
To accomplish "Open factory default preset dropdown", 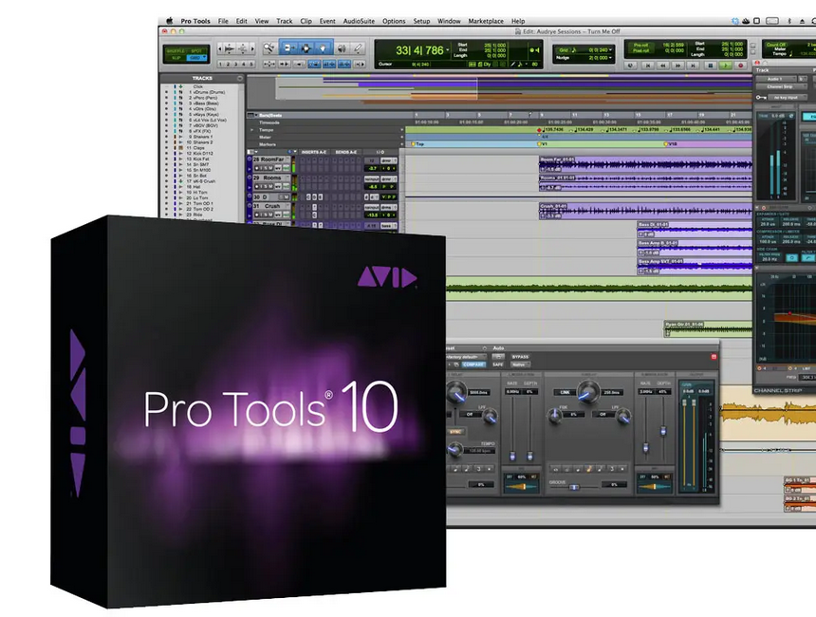I will [465, 357].
